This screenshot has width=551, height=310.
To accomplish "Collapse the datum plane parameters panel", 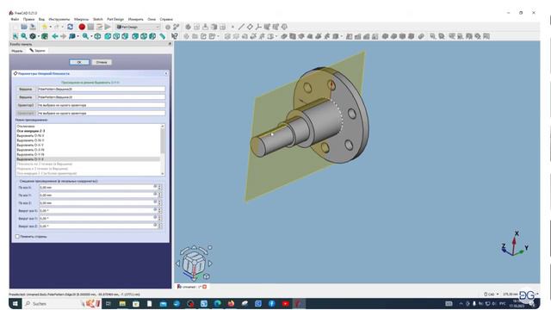I will pos(166,73).
